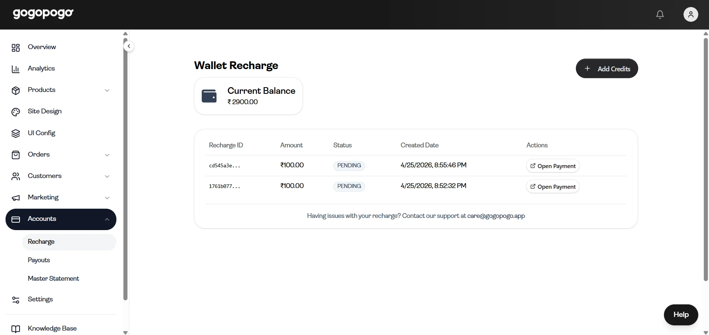
Task: Click the Knowledge Base book icon
Action: 16,329
